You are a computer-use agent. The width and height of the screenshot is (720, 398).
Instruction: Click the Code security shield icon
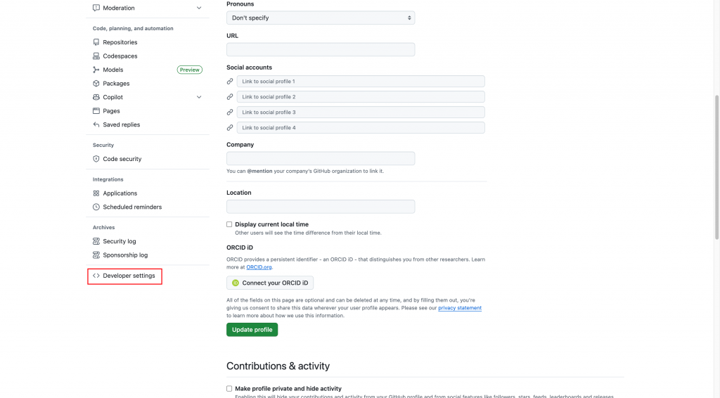tap(96, 159)
